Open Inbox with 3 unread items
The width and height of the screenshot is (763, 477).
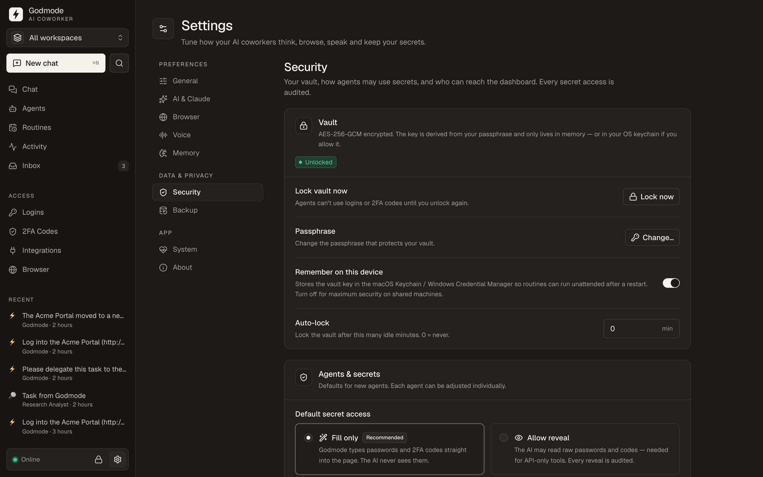point(68,166)
